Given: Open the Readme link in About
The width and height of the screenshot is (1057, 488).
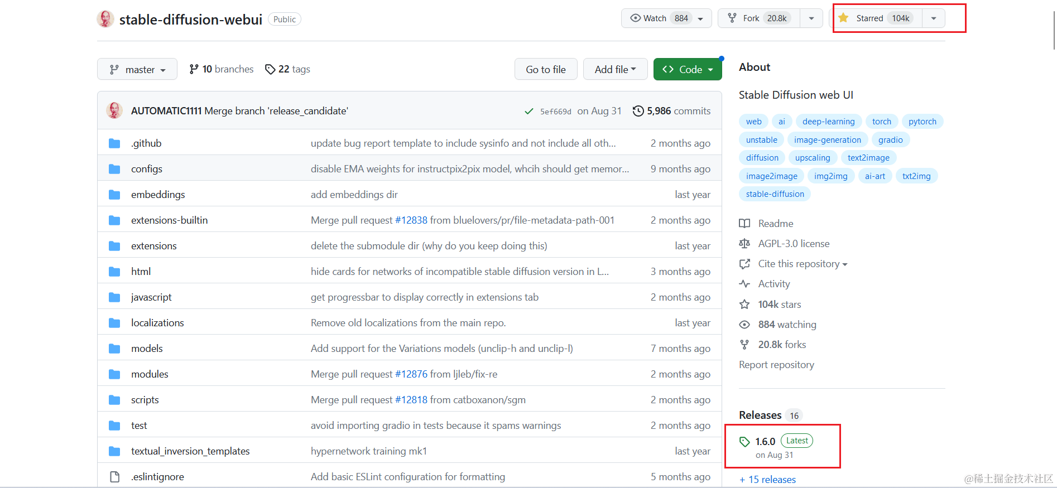Looking at the screenshot, I should pos(775,224).
